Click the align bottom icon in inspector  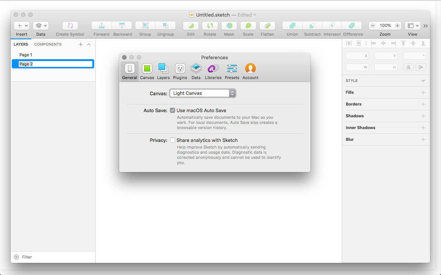coord(423,43)
